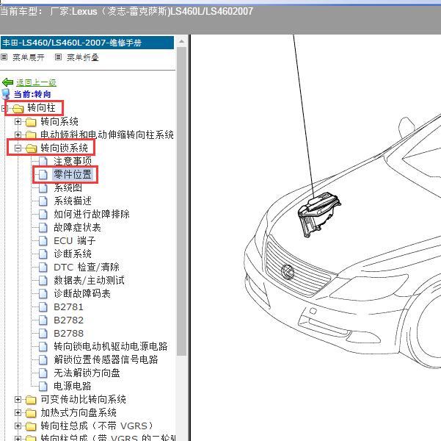Open the 电源电路 page

pos(73,387)
